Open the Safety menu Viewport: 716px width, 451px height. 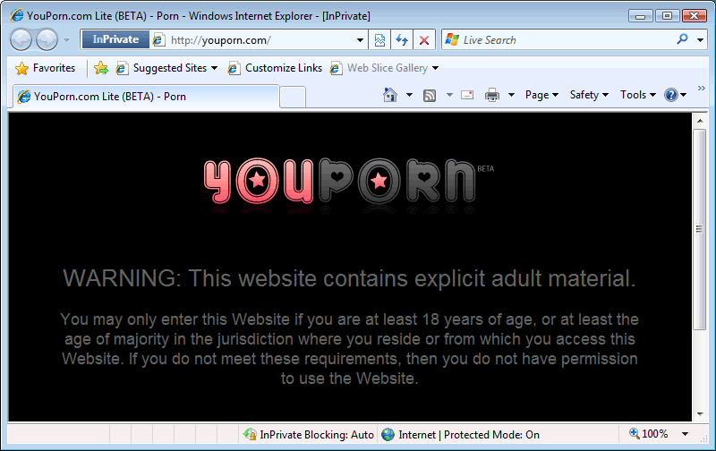point(589,95)
